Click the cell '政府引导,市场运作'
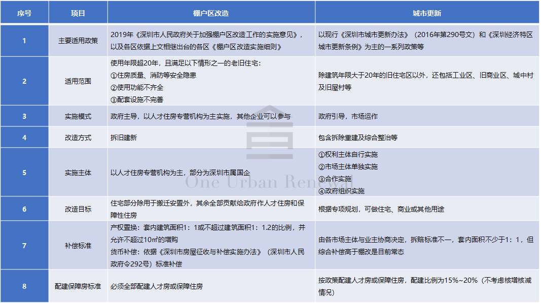The image size is (541, 303). click(x=427, y=116)
